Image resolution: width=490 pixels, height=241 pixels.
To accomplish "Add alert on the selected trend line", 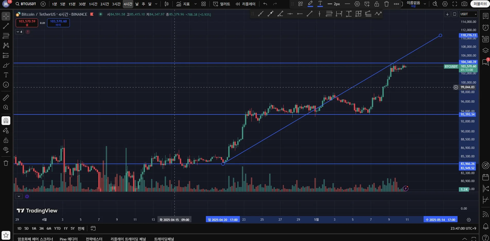I will coord(367,4).
